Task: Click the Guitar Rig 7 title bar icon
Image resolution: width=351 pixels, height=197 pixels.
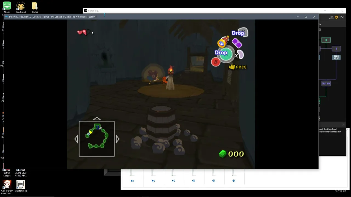Action: [86, 11]
